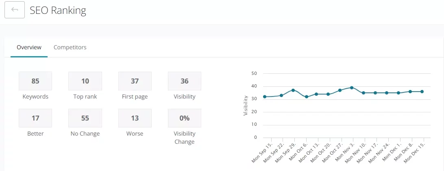Image resolution: width=444 pixels, height=171 pixels.
Task: Click the 13 Worse stat box
Action: [x=135, y=118]
